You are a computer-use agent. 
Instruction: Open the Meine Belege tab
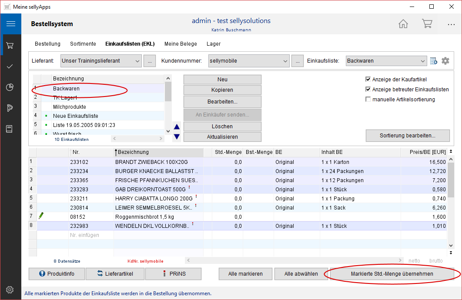click(x=181, y=44)
